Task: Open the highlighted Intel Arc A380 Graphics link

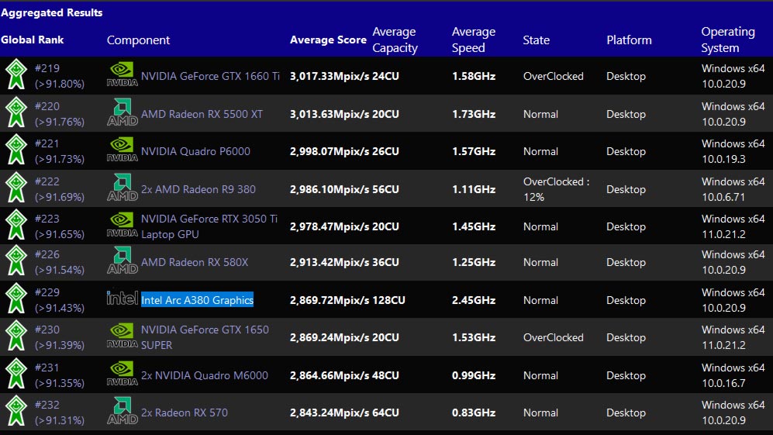Action: point(197,300)
